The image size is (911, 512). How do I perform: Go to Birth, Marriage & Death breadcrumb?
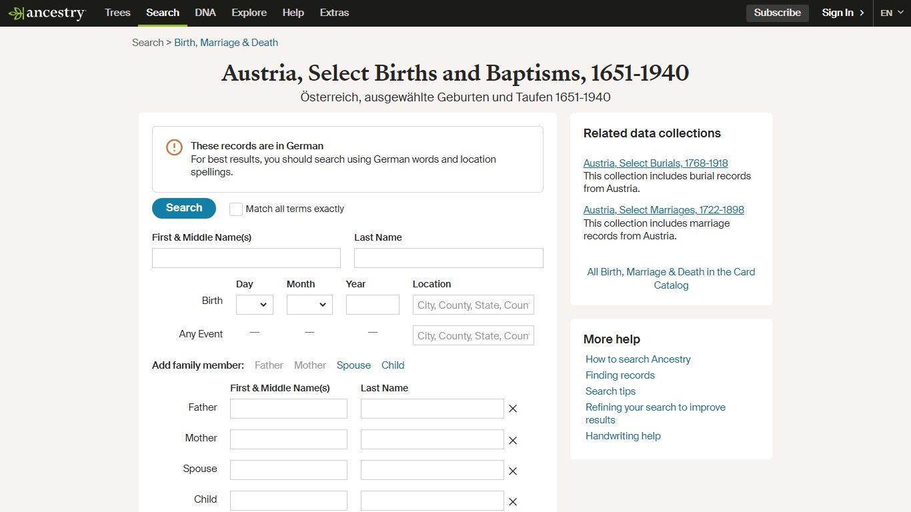pos(226,43)
